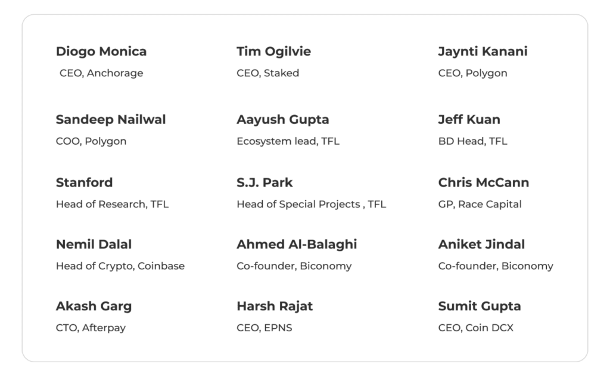Click Nemil Dalal name

pos(94,244)
